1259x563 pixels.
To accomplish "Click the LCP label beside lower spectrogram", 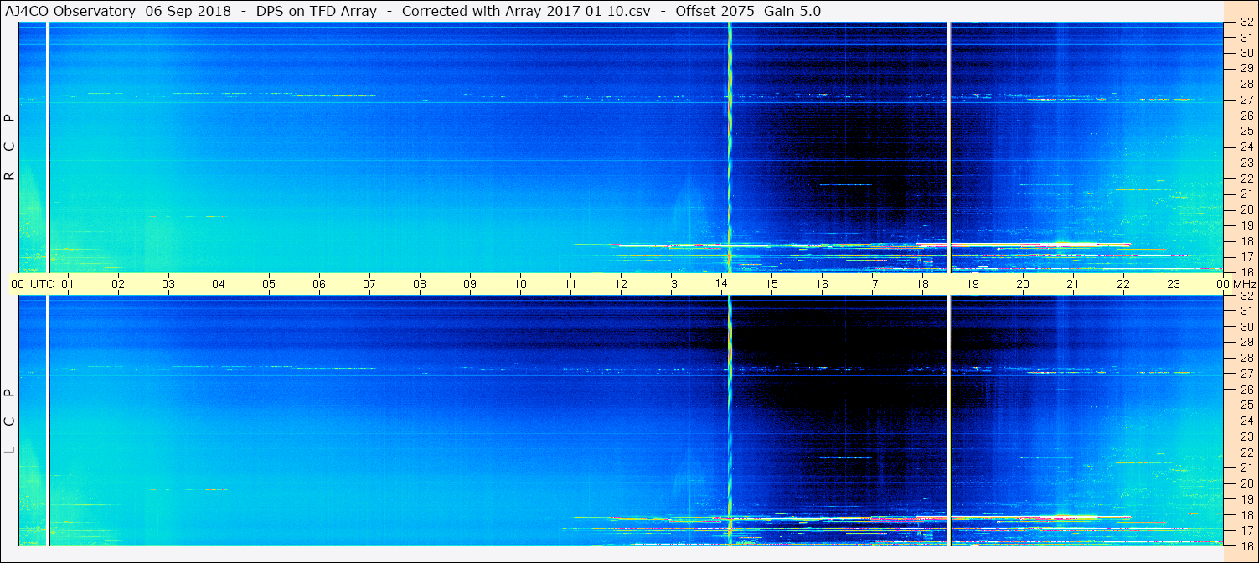I will [10, 421].
